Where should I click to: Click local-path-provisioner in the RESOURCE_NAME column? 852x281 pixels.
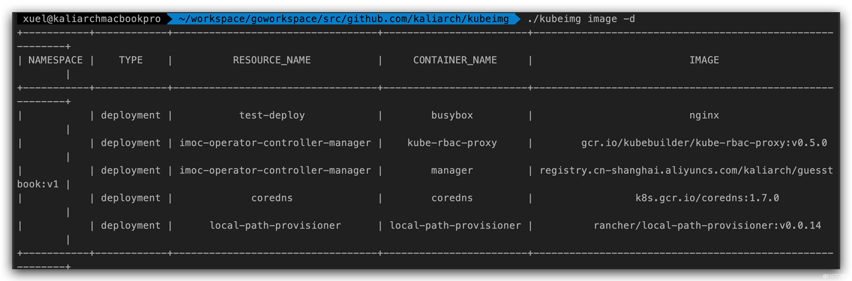(x=275, y=225)
